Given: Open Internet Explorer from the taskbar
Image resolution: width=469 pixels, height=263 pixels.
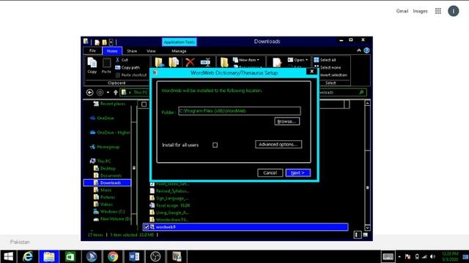Looking at the screenshot, I should coord(28,256).
